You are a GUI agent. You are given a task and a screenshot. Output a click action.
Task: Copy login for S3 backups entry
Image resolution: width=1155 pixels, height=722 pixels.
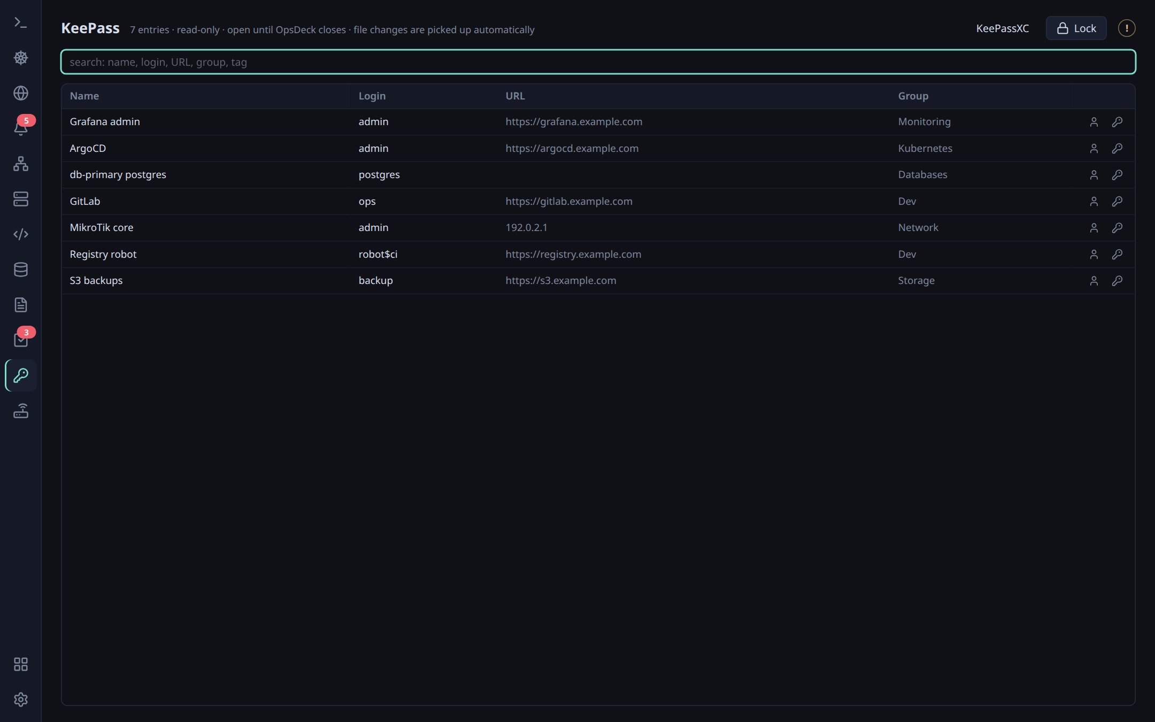[1094, 281]
